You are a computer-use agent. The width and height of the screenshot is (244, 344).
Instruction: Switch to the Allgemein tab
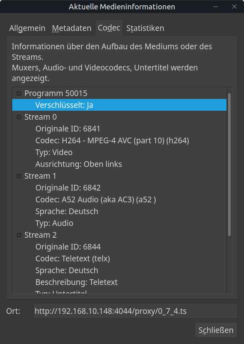pyautogui.click(x=27, y=28)
